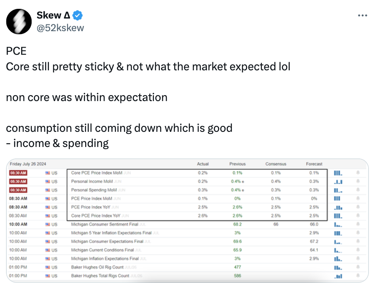Open chart icon for Core PCE MoM
The width and height of the screenshot is (377, 283).
(338, 173)
